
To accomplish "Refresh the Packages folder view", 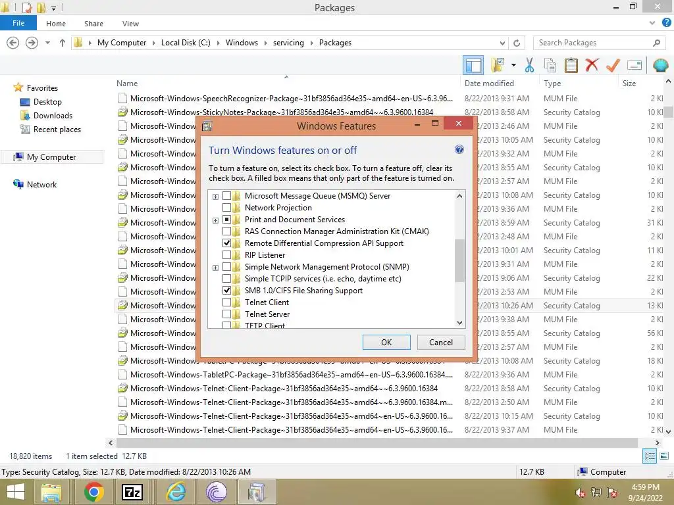I will coord(517,43).
